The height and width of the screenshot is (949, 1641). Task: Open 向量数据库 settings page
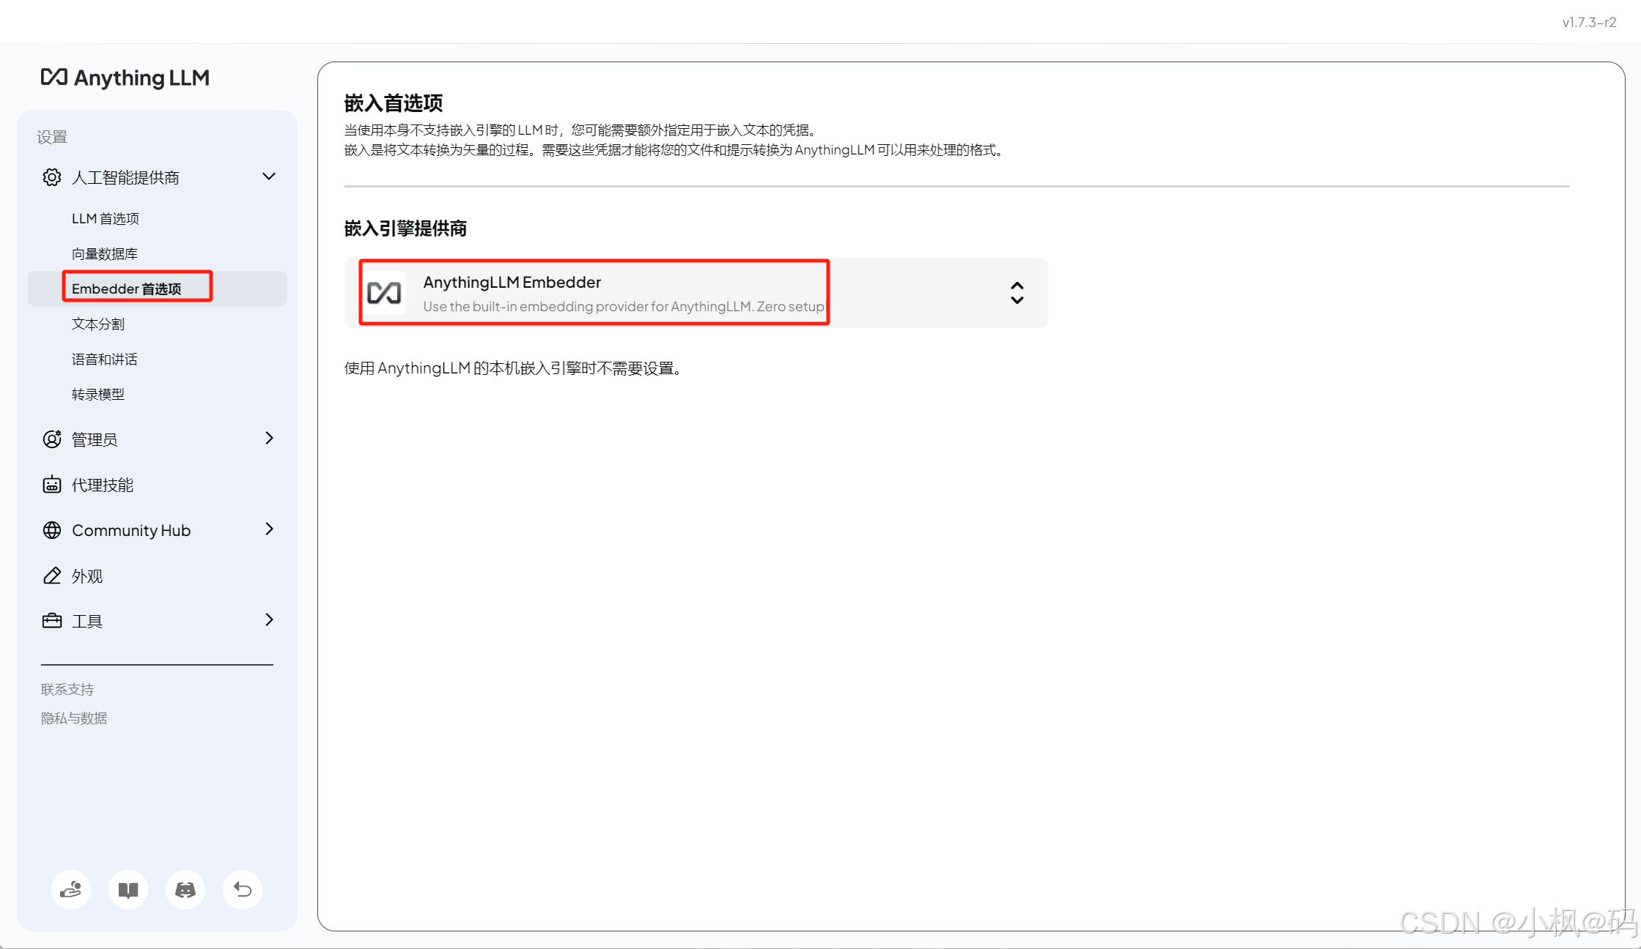pyautogui.click(x=105, y=253)
